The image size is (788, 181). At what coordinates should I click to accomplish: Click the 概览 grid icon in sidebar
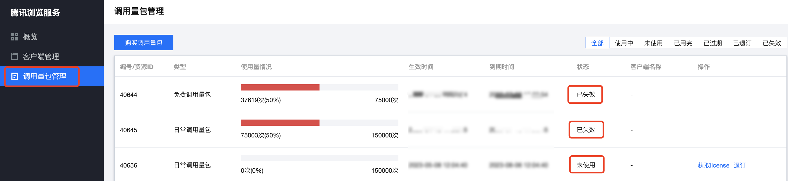tap(14, 37)
